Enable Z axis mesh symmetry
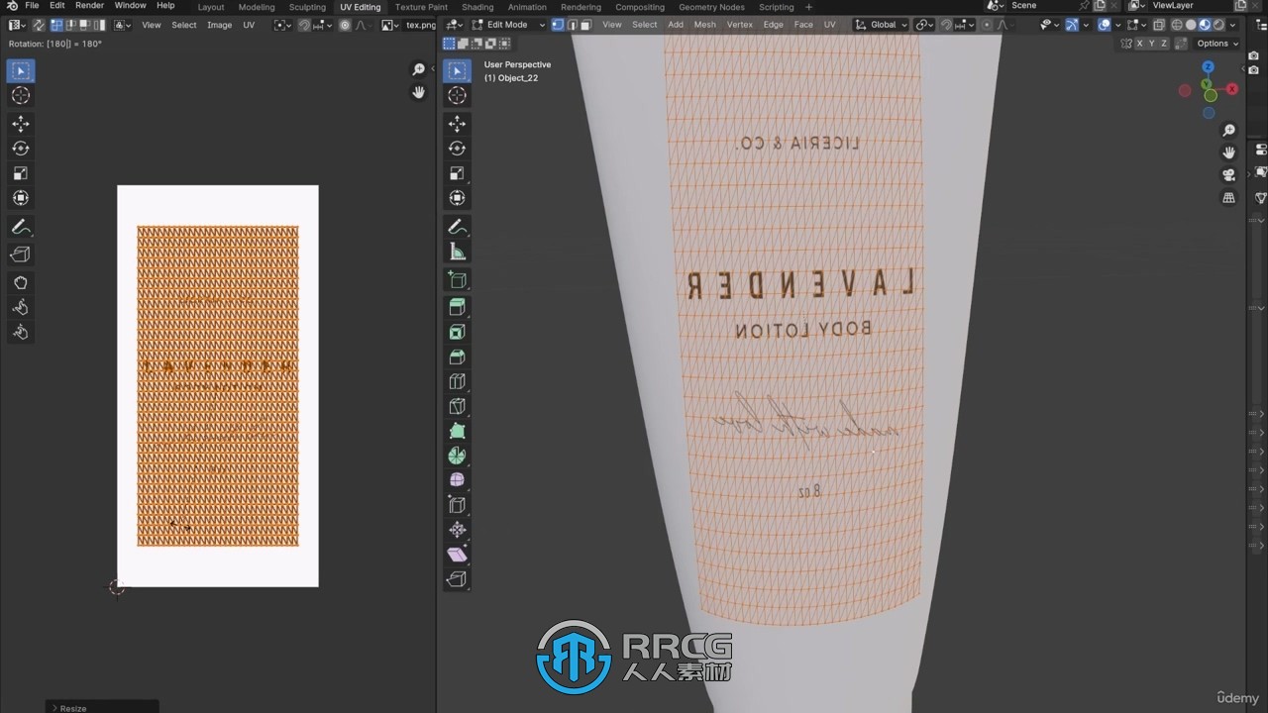The height and width of the screenshot is (713, 1268). (1165, 44)
